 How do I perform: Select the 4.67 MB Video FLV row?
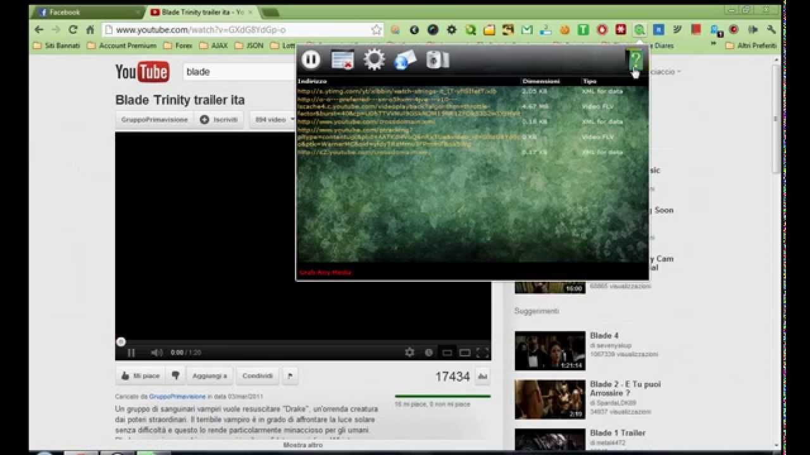coord(472,106)
